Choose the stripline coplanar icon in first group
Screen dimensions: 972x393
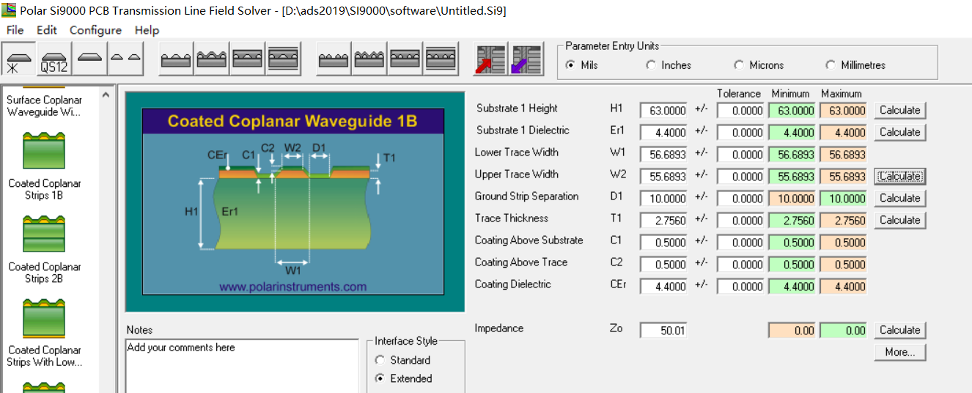click(x=284, y=59)
